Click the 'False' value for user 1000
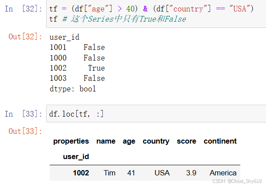Image resolution: width=266 pixels, height=186 pixels. 94,58
